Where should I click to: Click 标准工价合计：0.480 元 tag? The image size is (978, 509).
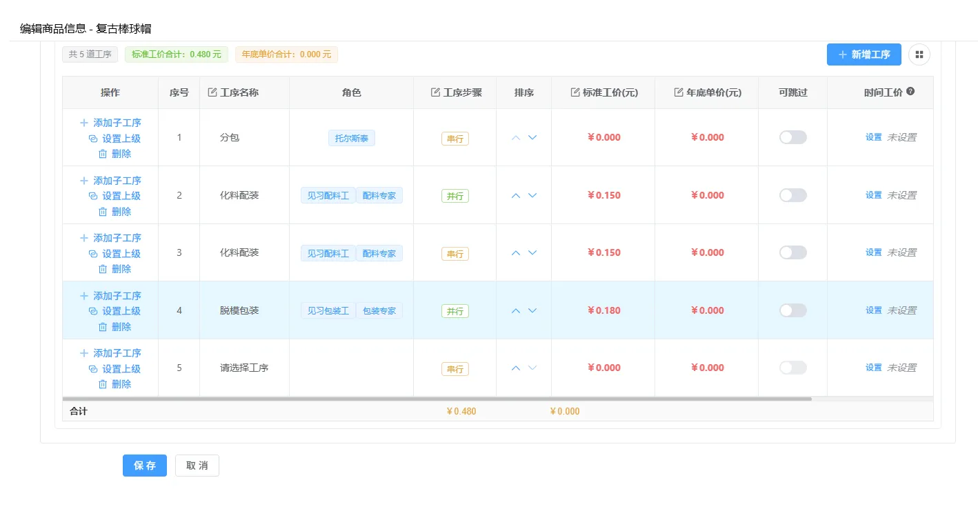(x=177, y=54)
